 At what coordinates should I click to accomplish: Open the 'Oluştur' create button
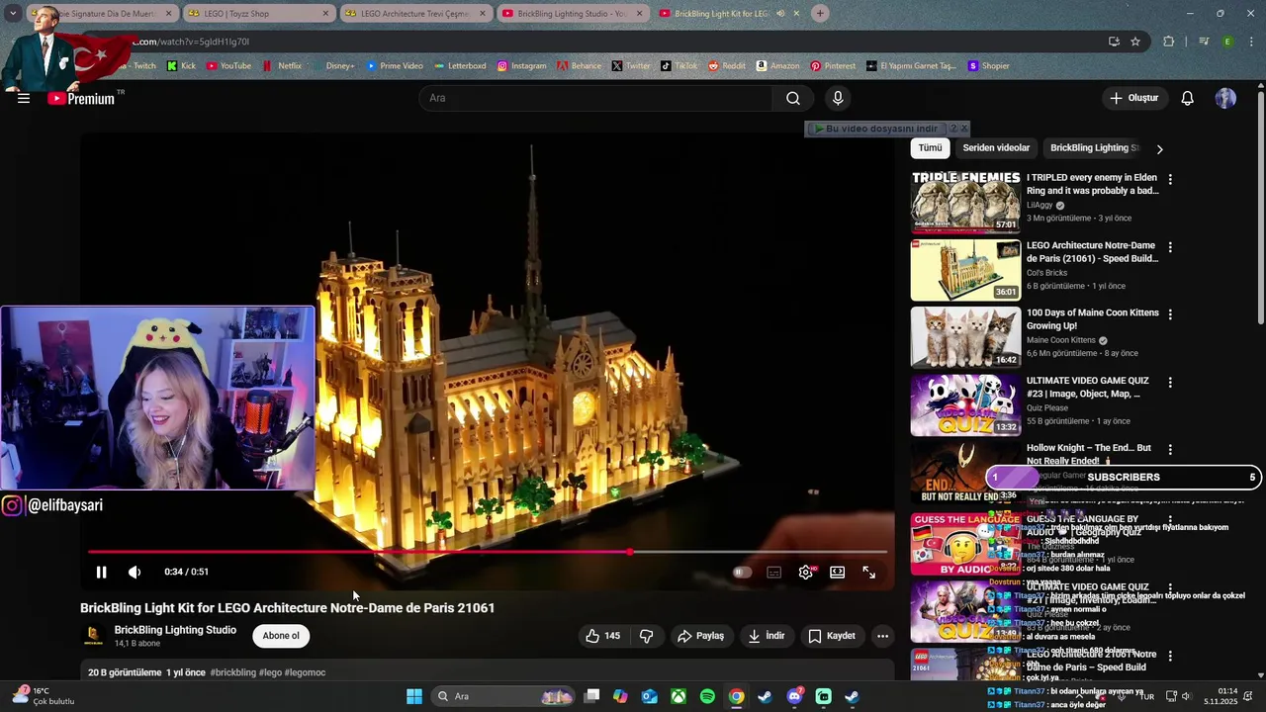(1134, 98)
